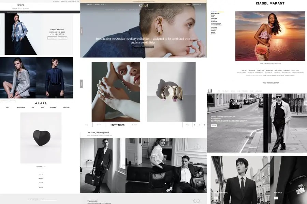The height and width of the screenshot is (204, 307).
Task: Open Fashion in the Armani menu
Action: (14, 8)
